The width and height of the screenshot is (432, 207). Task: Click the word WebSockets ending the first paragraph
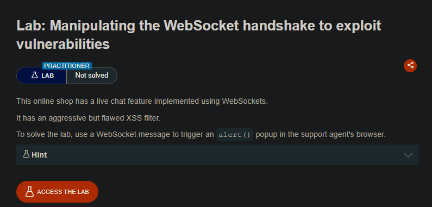click(245, 101)
